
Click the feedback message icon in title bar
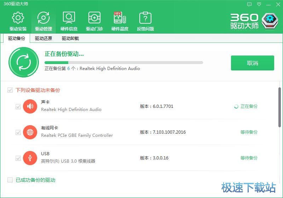tap(249, 4)
